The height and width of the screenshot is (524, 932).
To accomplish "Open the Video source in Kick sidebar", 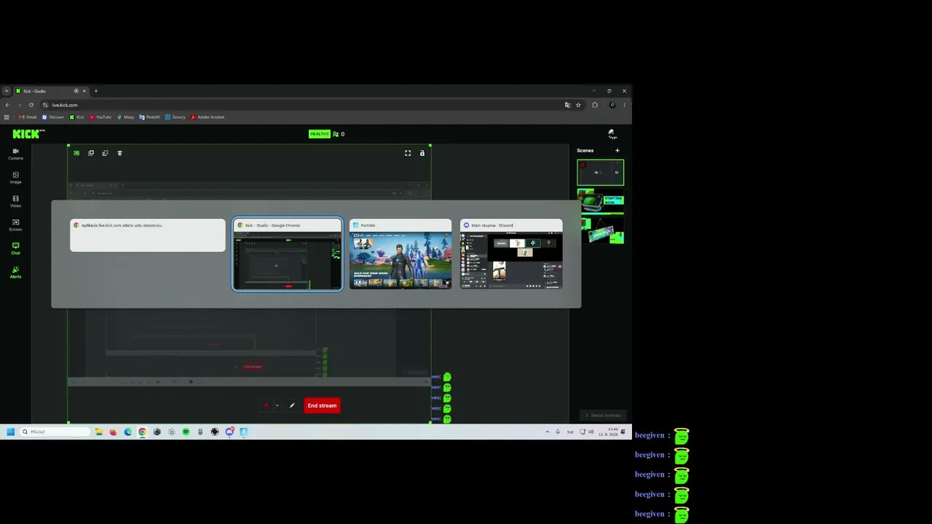I will click(x=15, y=201).
